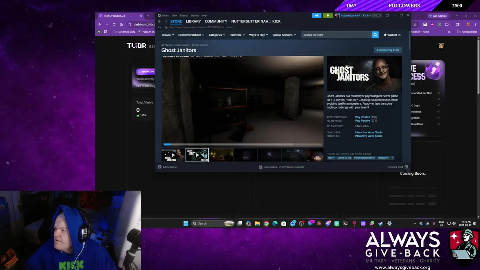The image size is (480, 270).
Task: Click the TL;DR profile avatar icon
Action: [x=441, y=45]
